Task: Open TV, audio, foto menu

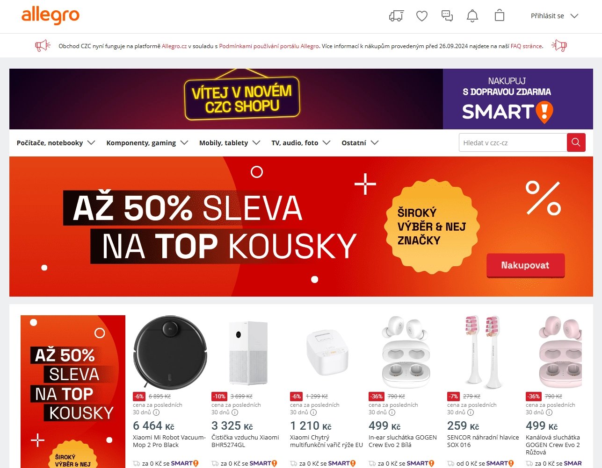Action: point(301,143)
